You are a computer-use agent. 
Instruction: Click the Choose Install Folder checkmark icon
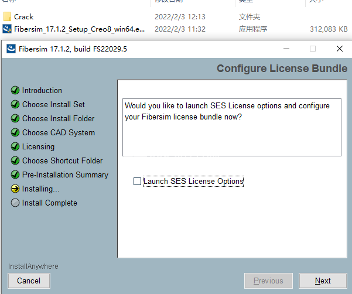15,118
